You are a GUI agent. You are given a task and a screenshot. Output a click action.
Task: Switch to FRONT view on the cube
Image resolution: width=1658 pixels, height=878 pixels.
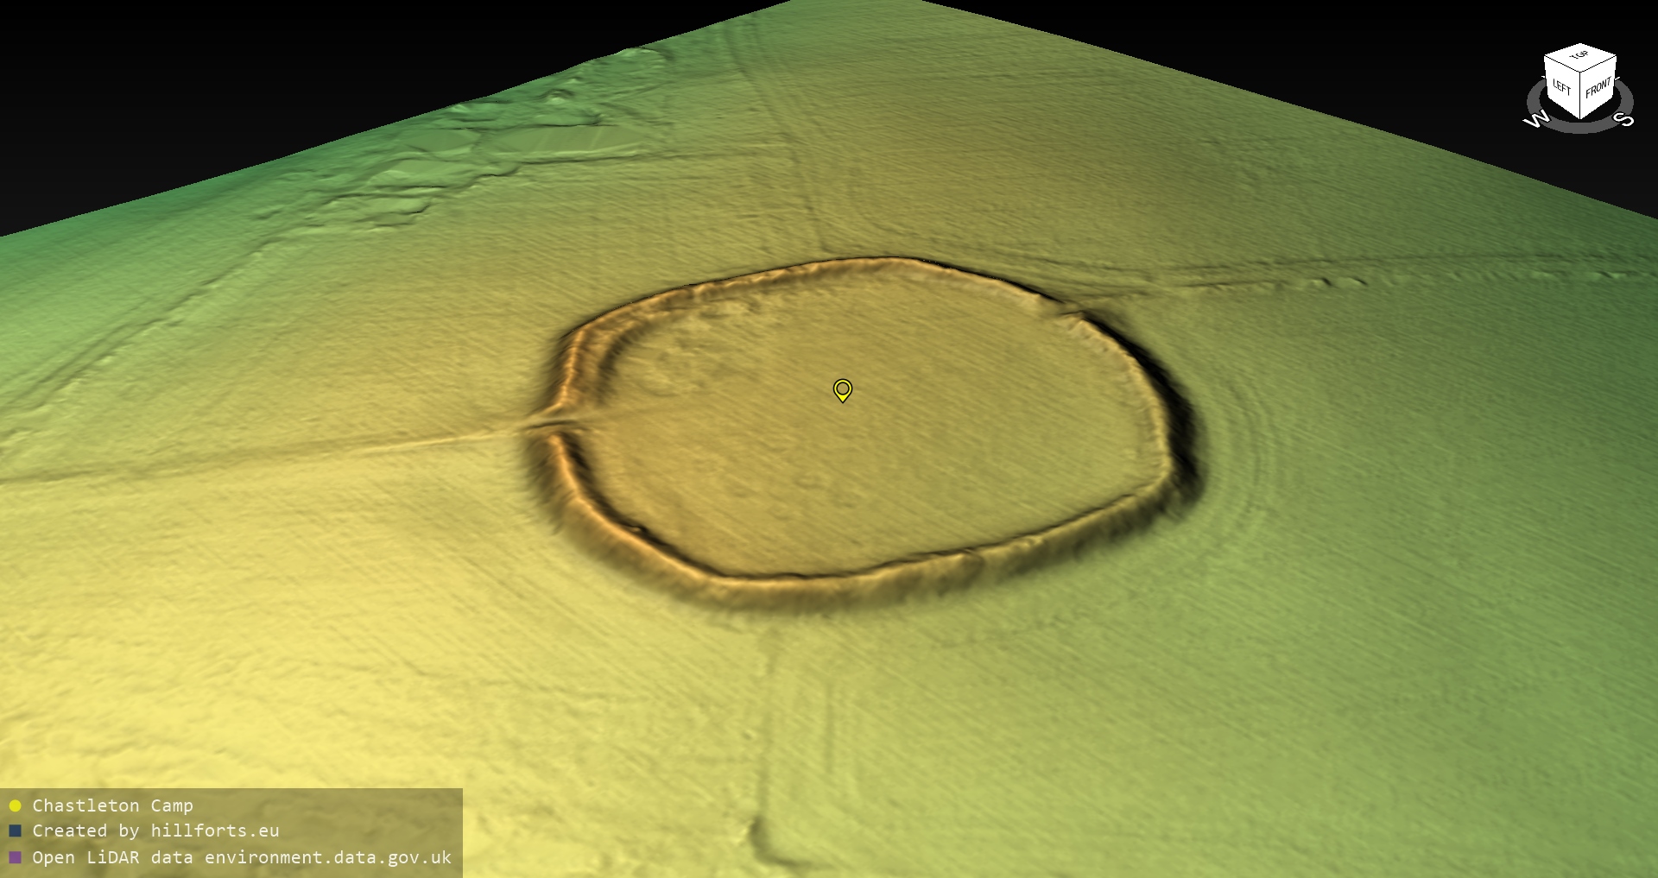click(1598, 87)
